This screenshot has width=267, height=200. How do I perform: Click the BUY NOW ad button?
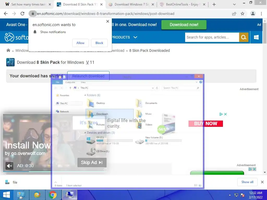(x=205, y=123)
